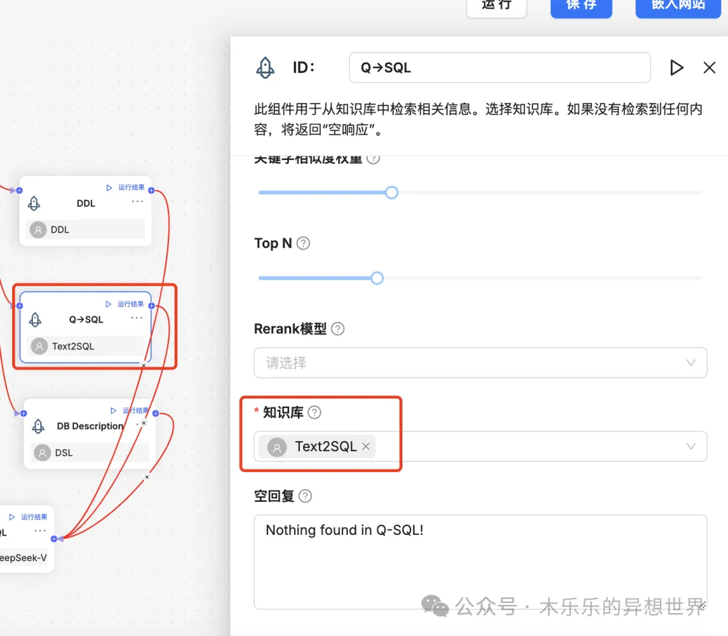Run bottom-left node via 运行结果 link
The image size is (728, 636).
[34, 517]
